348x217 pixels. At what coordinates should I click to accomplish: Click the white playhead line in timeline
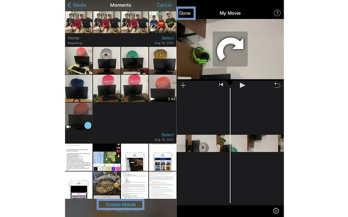coord(230,174)
